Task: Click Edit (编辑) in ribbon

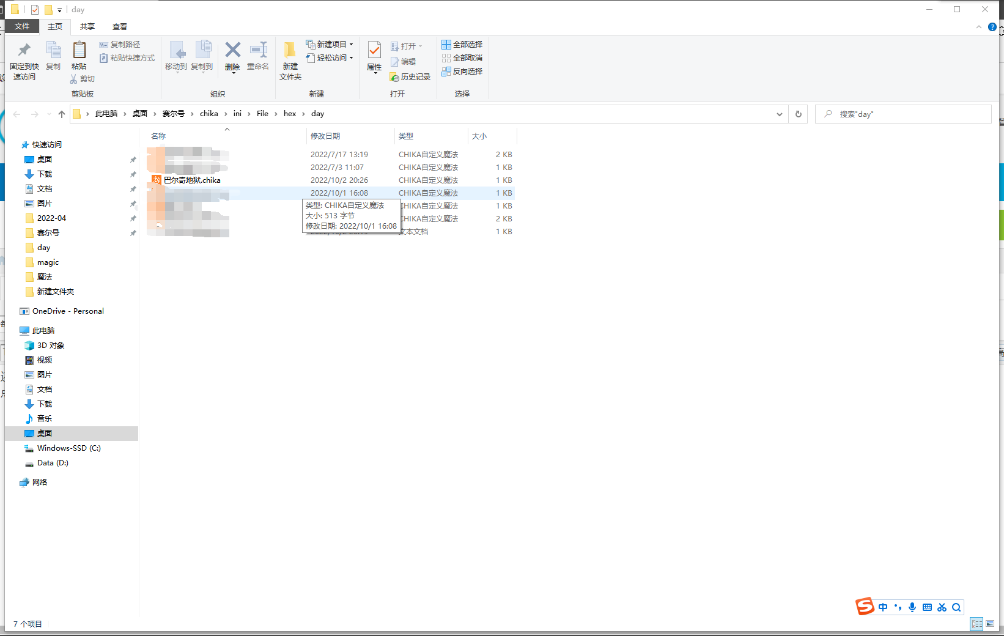Action: pos(404,62)
